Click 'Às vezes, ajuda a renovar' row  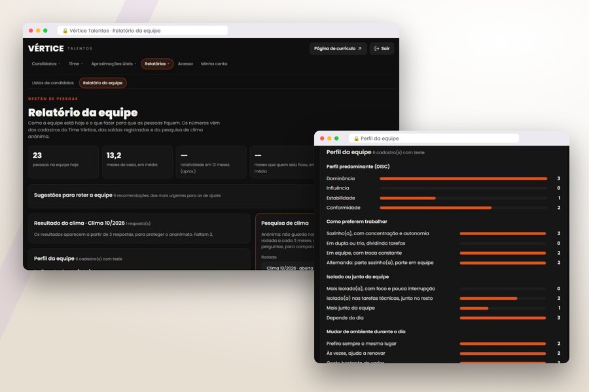click(443, 353)
